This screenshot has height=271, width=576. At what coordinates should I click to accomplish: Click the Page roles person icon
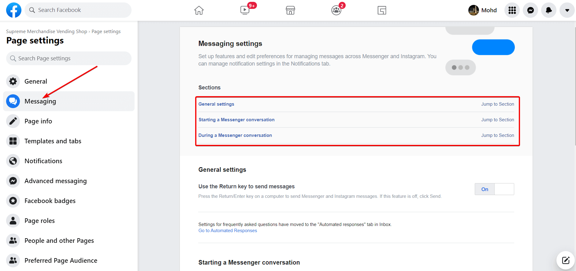pos(13,220)
